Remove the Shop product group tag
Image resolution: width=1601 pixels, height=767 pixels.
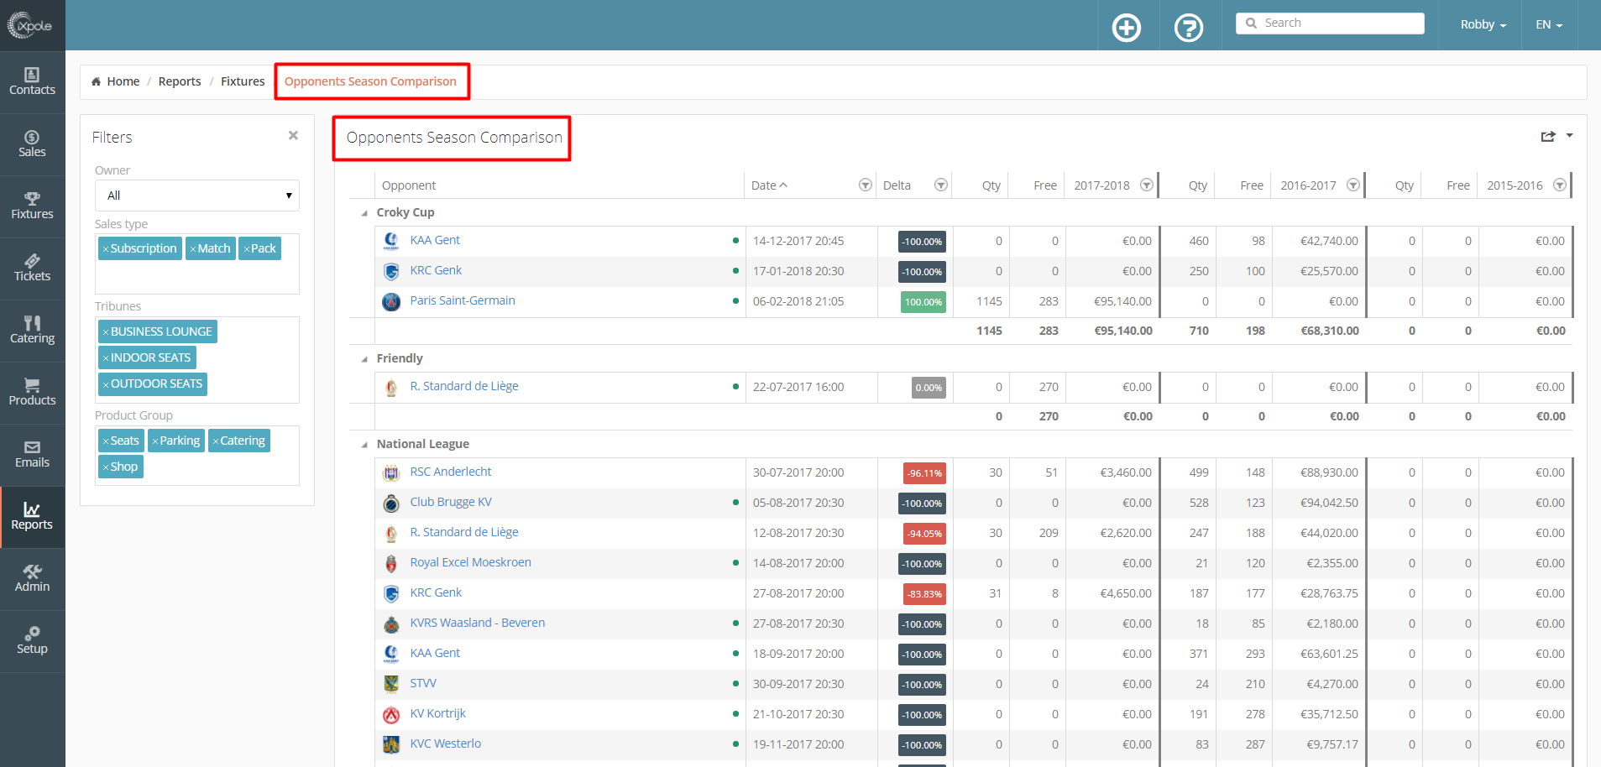point(106,467)
